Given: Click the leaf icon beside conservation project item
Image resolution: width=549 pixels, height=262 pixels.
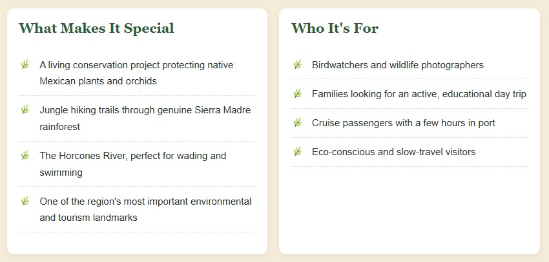Looking at the screenshot, I should coord(25,64).
